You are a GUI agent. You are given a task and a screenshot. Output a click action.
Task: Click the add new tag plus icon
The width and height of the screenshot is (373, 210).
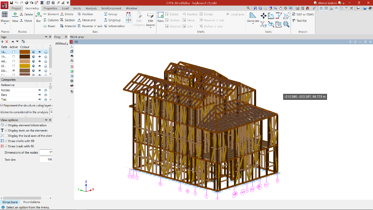click(2, 42)
